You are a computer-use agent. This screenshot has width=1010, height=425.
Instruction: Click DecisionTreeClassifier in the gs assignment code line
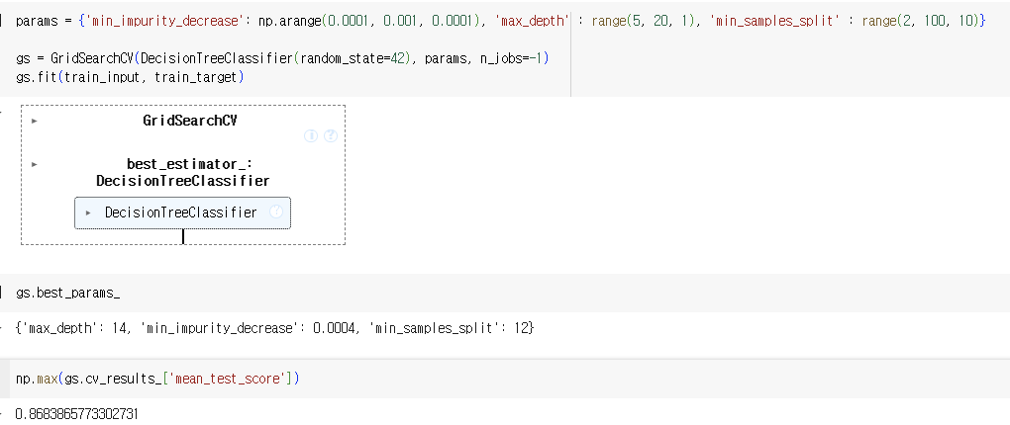point(217,58)
